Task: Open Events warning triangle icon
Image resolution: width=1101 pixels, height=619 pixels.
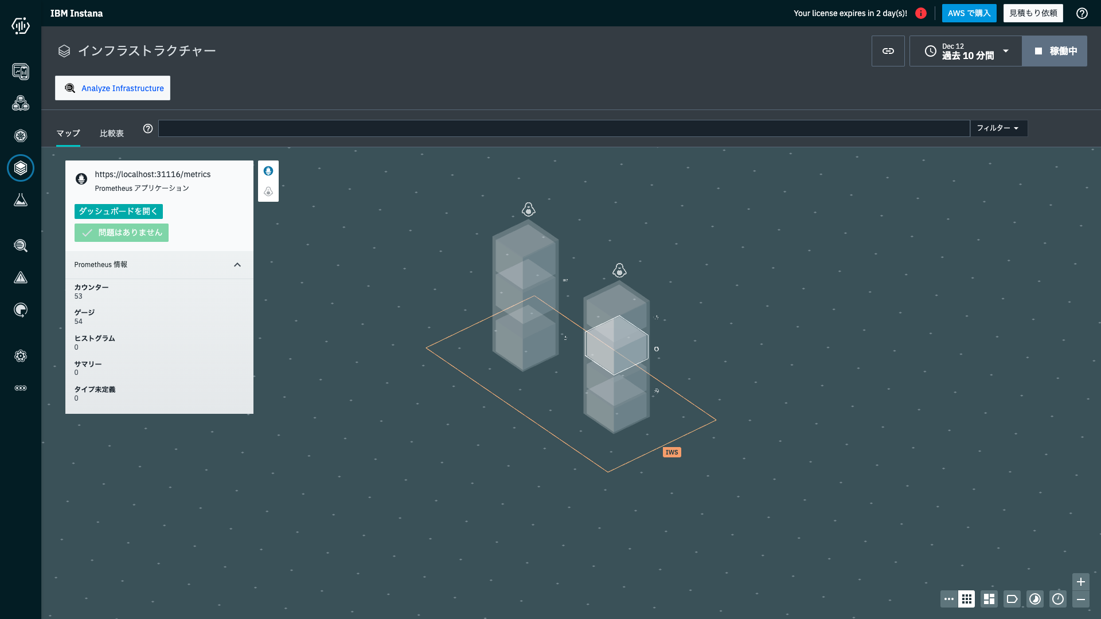Action: [x=21, y=278]
